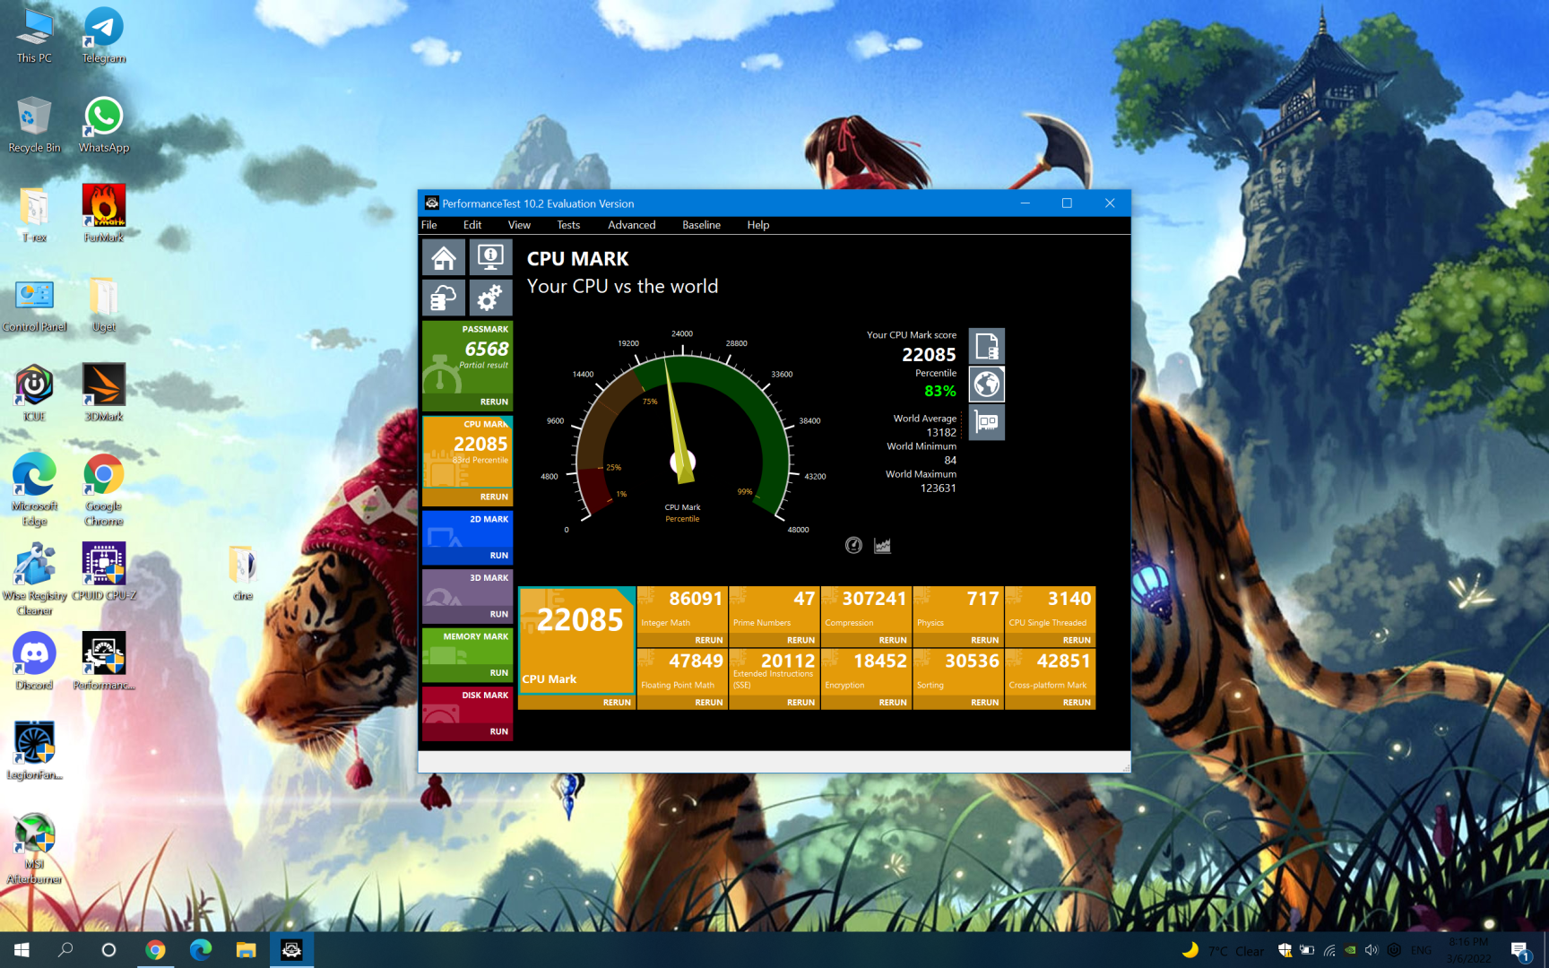Image resolution: width=1549 pixels, height=968 pixels.
Task: Click the cloud upload baseline icon
Action: click(x=444, y=298)
